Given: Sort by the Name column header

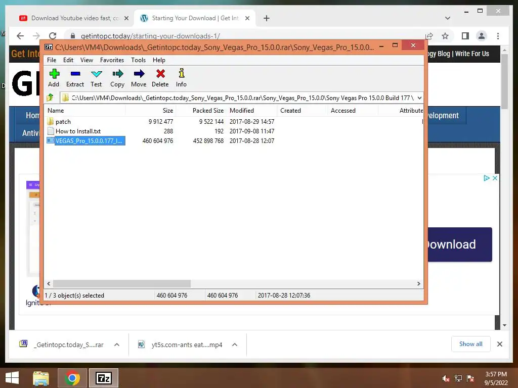Looking at the screenshot, I should tap(85, 111).
